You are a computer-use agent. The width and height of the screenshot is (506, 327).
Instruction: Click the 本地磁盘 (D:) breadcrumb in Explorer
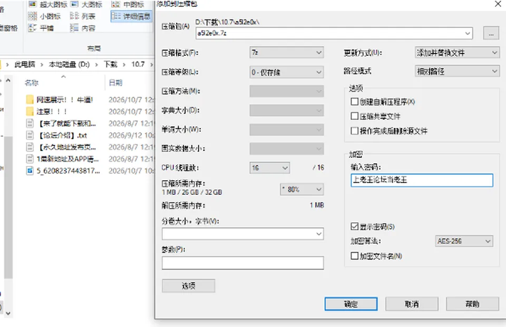(x=69, y=64)
